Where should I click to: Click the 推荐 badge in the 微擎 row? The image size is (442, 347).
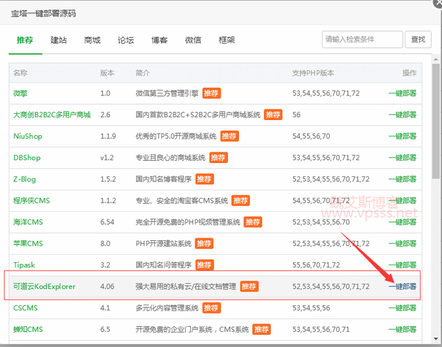pos(212,93)
